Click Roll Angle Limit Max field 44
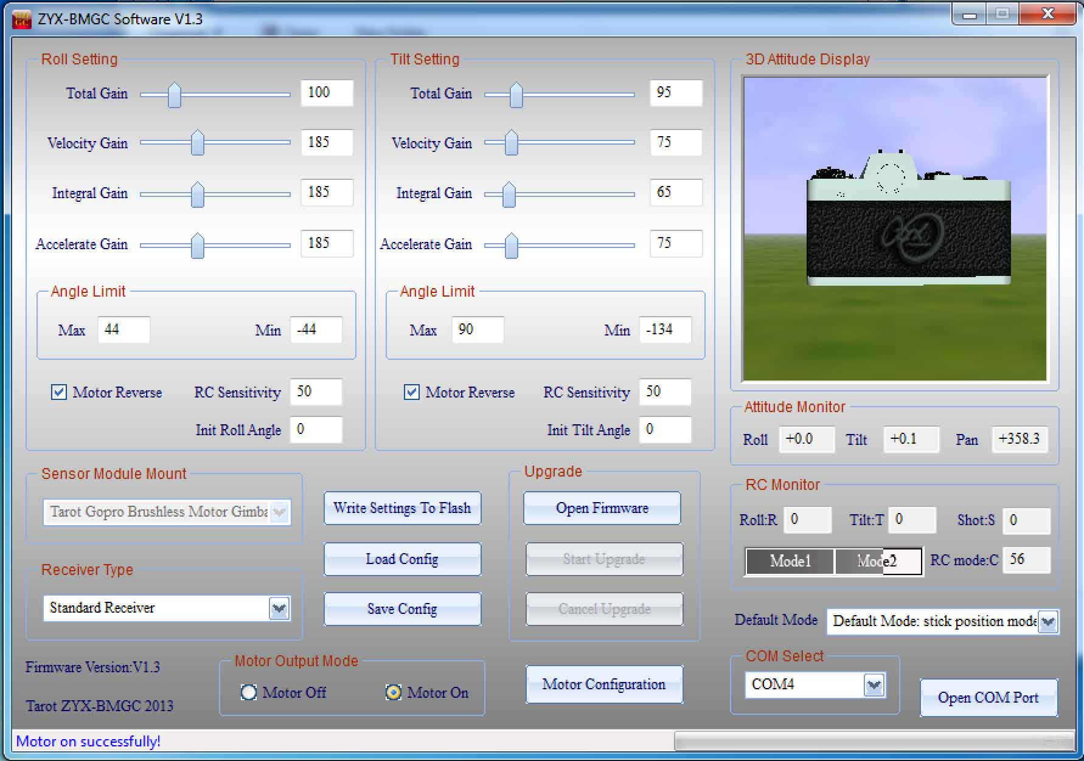 coord(124,330)
